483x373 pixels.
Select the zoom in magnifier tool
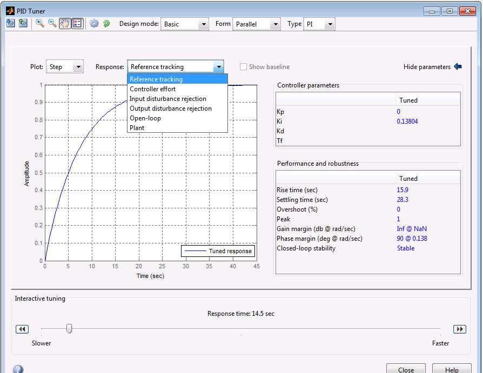pos(39,23)
